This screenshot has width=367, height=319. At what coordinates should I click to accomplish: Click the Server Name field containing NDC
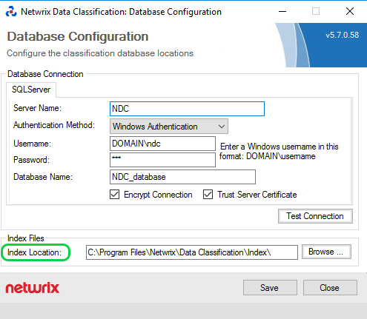[x=187, y=109]
